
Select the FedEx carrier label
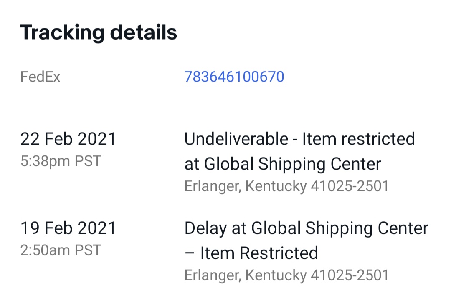point(40,77)
